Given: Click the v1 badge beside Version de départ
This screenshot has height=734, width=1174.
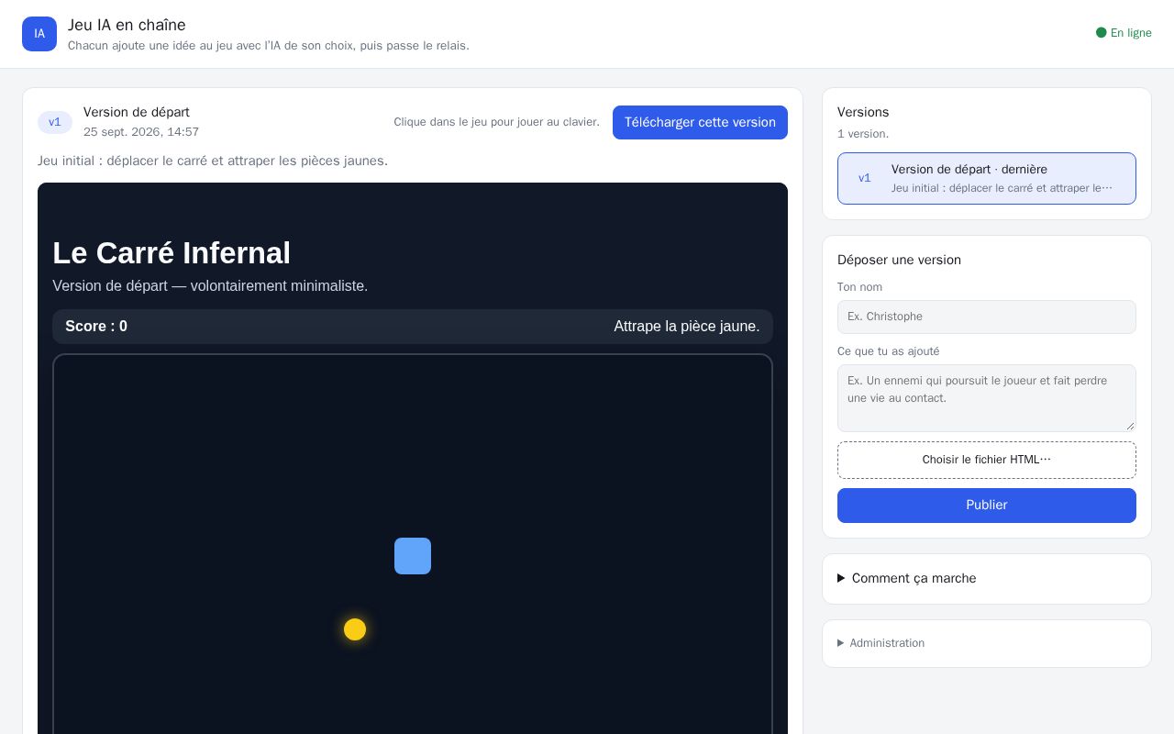Looking at the screenshot, I should click(x=55, y=122).
